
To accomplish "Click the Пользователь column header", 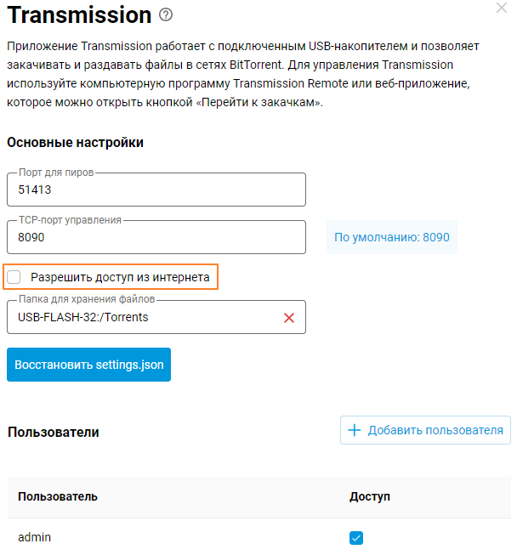I will (x=58, y=496).
